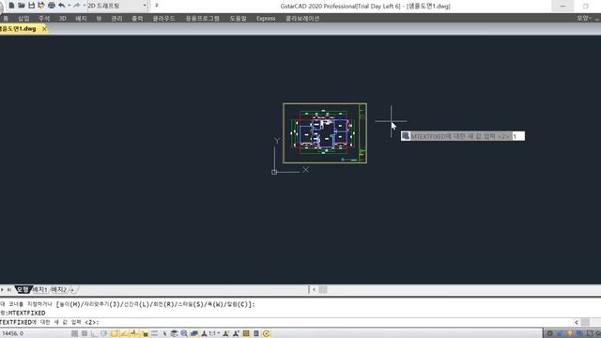Toggle ortho mode in the status bar
The width and height of the screenshot is (601, 338).
[94, 333]
